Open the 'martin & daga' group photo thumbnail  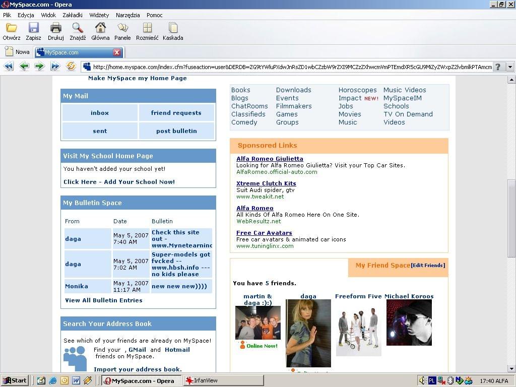(257, 322)
